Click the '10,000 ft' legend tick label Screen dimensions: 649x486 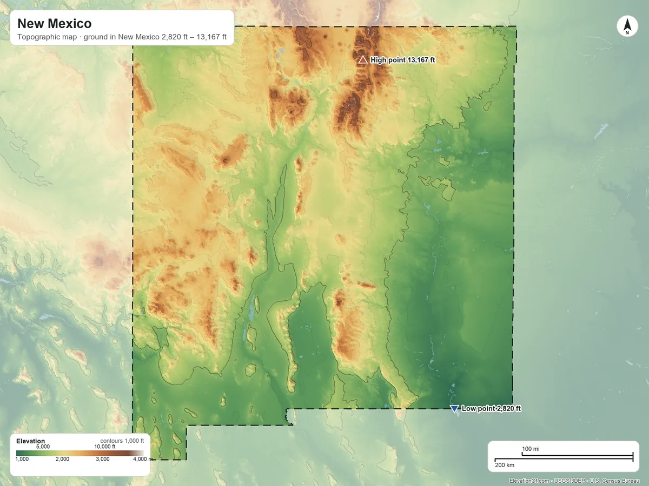tap(105, 447)
